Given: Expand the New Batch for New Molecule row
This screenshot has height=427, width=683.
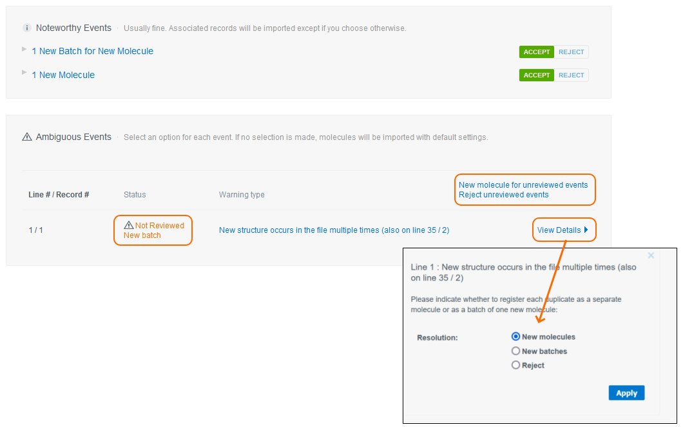Looking at the screenshot, I should pyautogui.click(x=24, y=49).
